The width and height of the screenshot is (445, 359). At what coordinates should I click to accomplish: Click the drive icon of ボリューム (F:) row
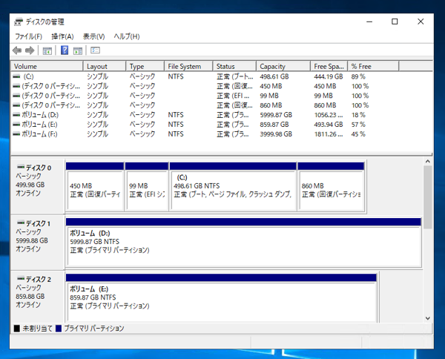point(16,134)
